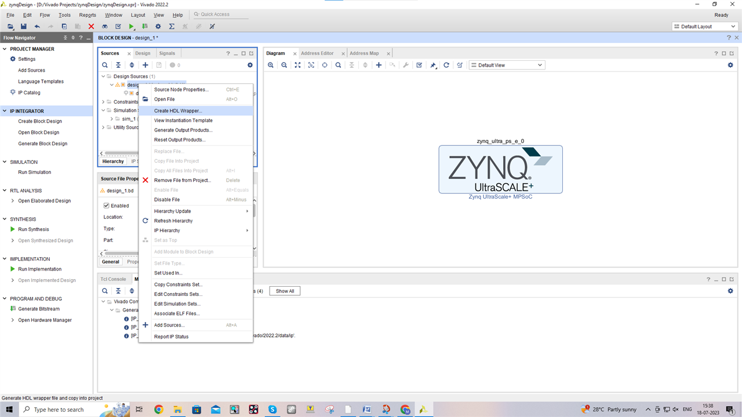742x417 pixels.
Task: Expand Open Hardware Manager in Flow Navigator
Action: coord(13,320)
